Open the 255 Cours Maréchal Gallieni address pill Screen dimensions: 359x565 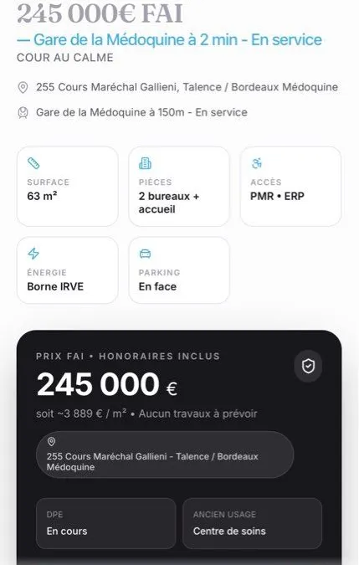coord(165,455)
